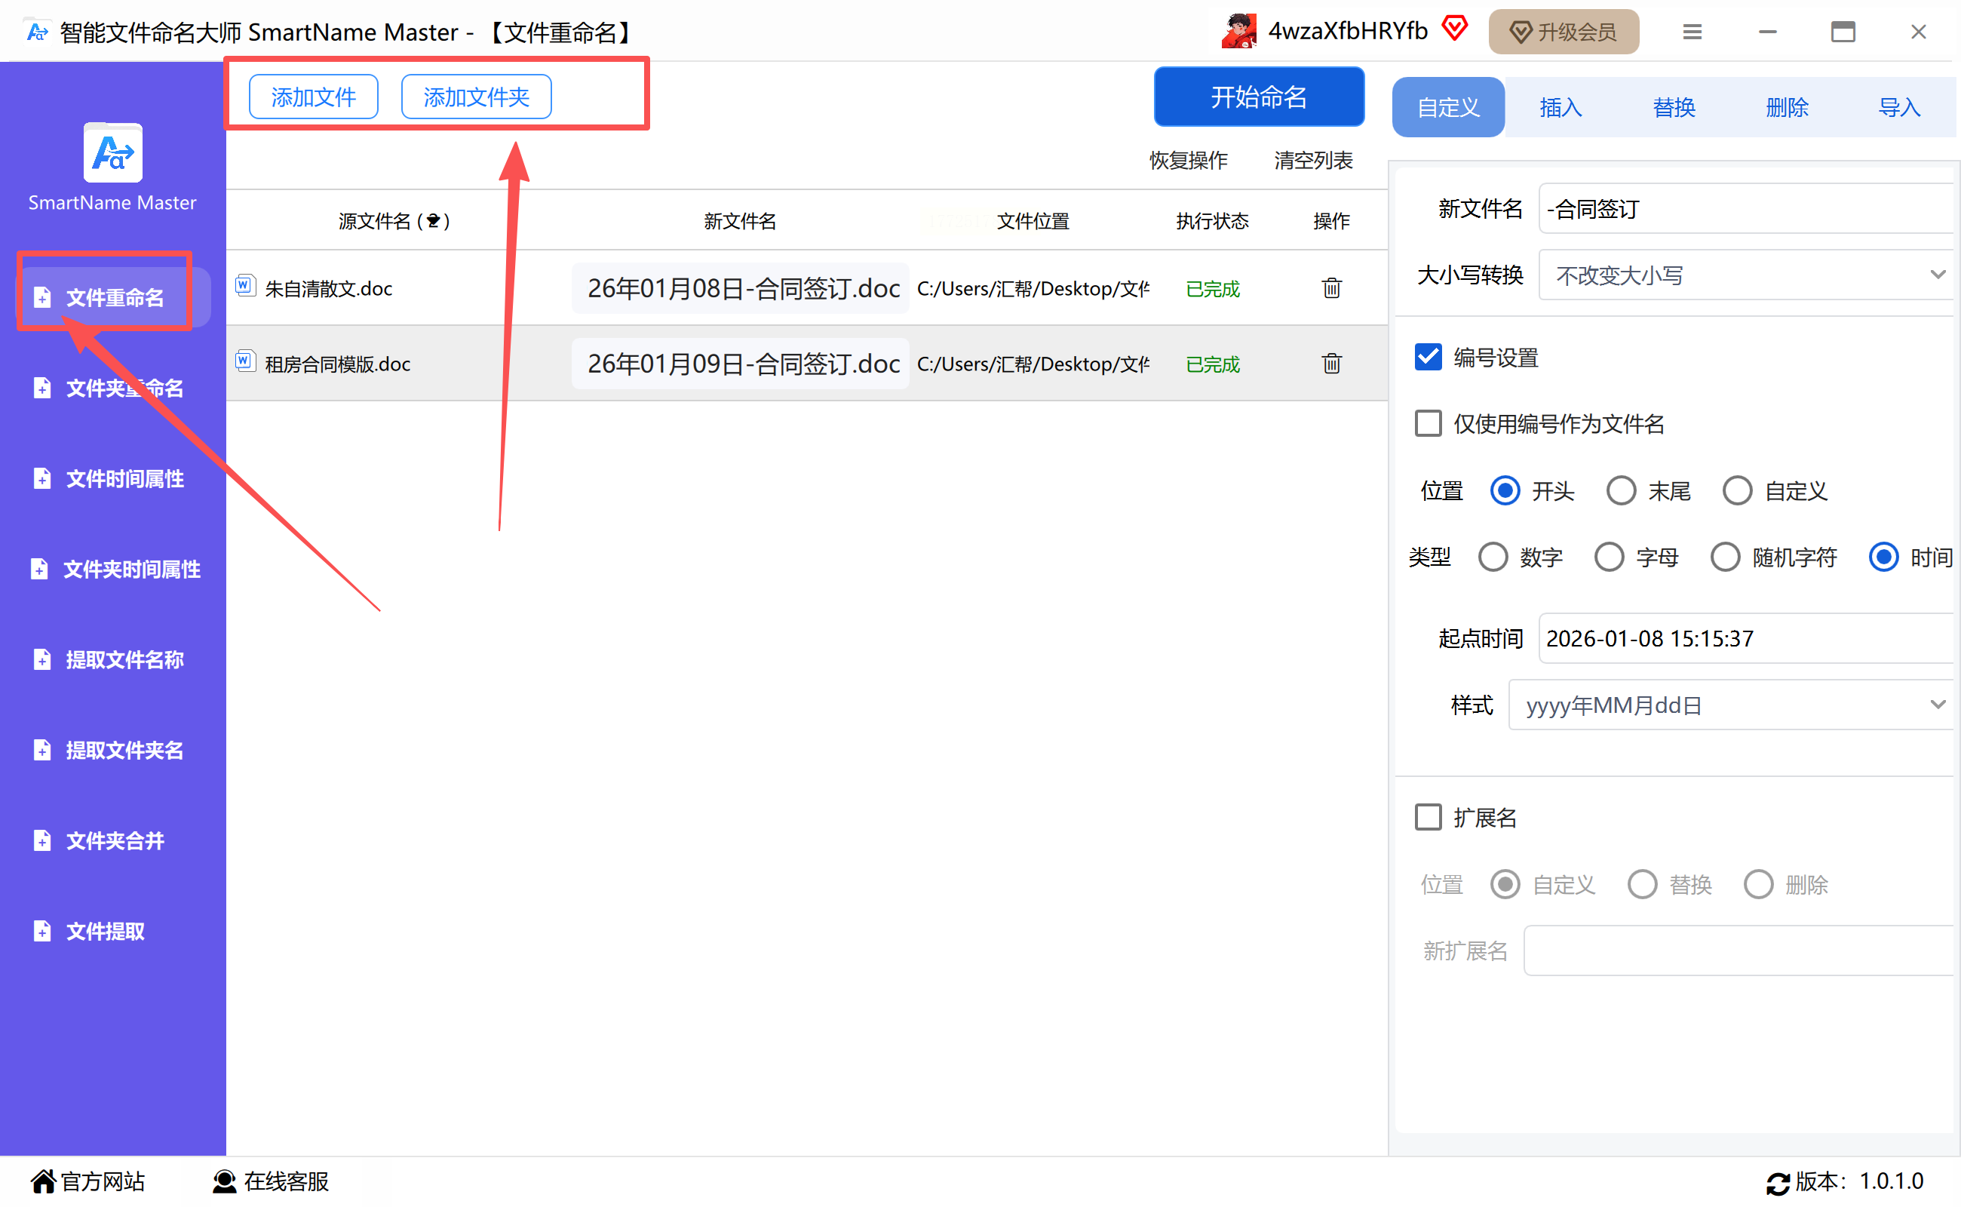Enable 仅使用编号作为文件名 checkbox
Viewport: 1961px width, 1207px height.
(1428, 423)
